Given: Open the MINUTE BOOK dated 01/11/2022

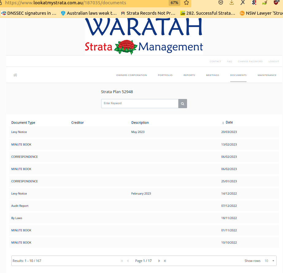Looking at the screenshot, I should (144, 230).
